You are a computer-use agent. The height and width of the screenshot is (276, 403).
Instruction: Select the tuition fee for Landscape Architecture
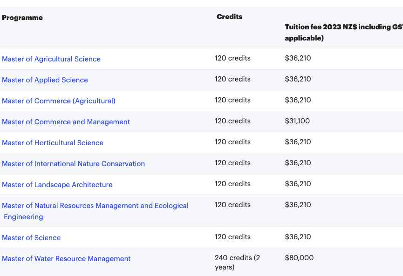click(x=298, y=184)
